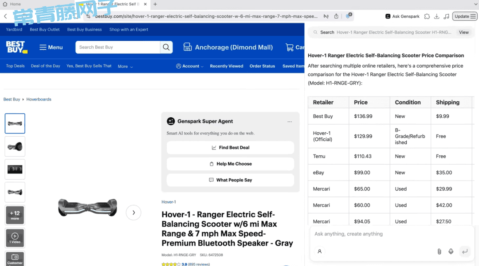
Task: Click Find Best Deal
Action: tap(230, 147)
